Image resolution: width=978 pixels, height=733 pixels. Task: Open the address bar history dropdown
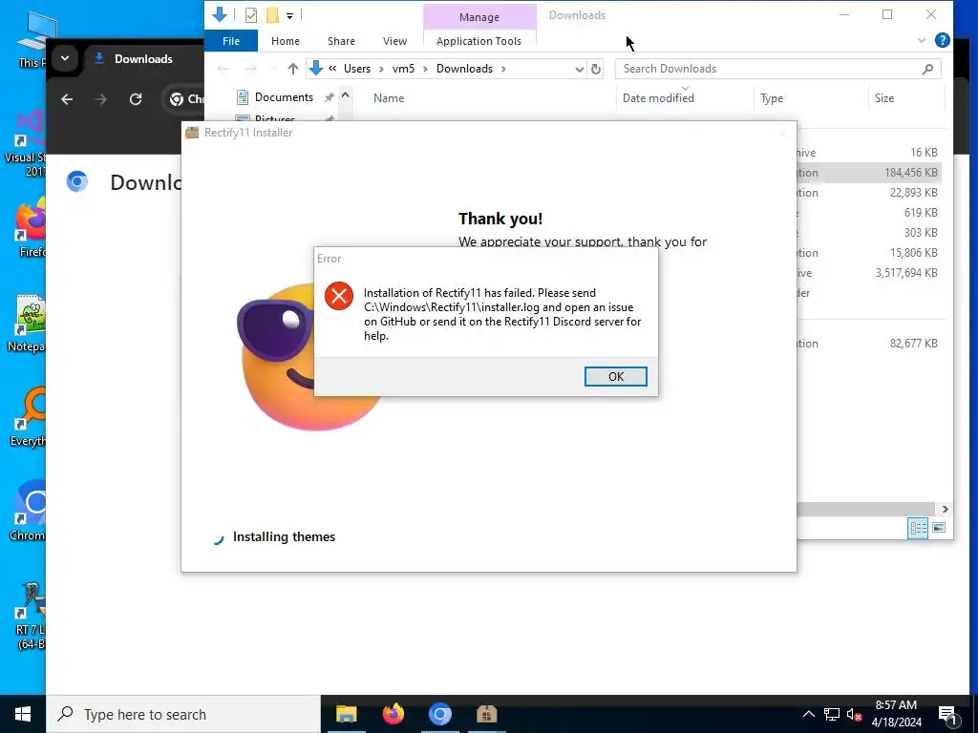pos(580,69)
